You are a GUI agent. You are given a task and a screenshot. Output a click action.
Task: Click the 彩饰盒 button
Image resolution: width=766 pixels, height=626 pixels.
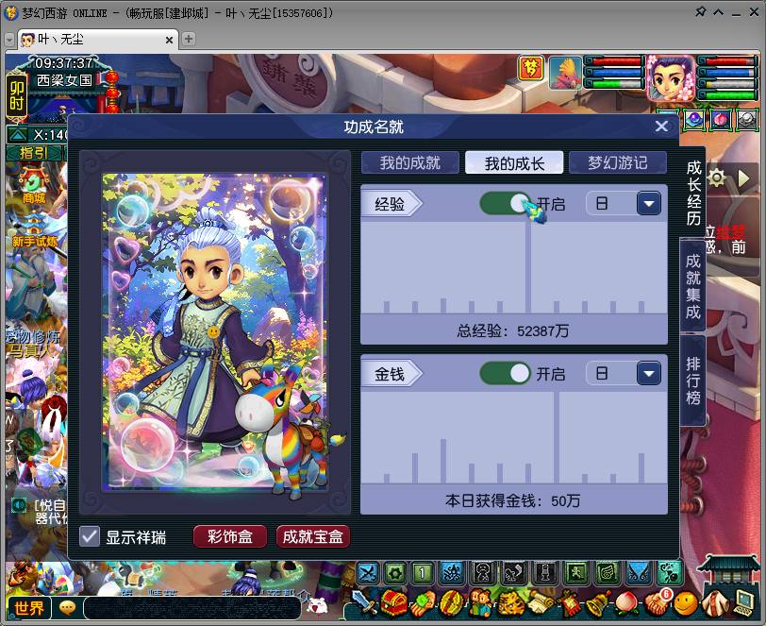pos(230,536)
